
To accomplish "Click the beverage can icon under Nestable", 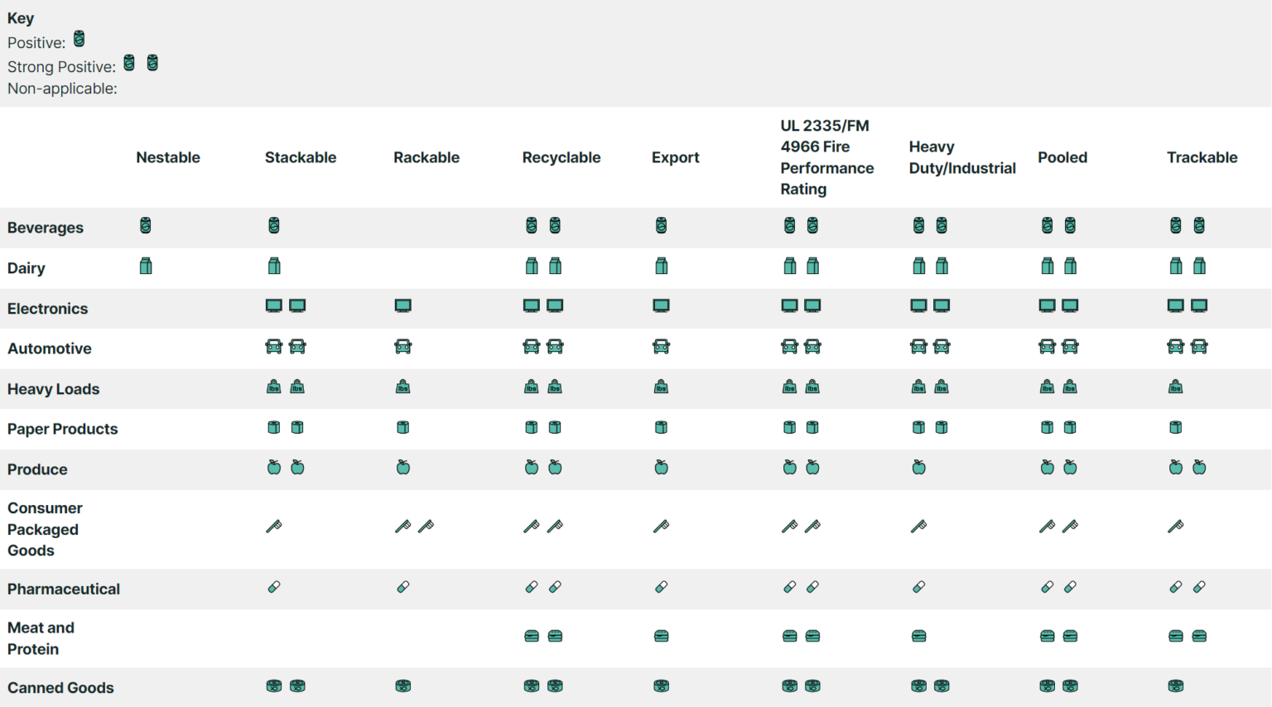I will pyautogui.click(x=146, y=224).
